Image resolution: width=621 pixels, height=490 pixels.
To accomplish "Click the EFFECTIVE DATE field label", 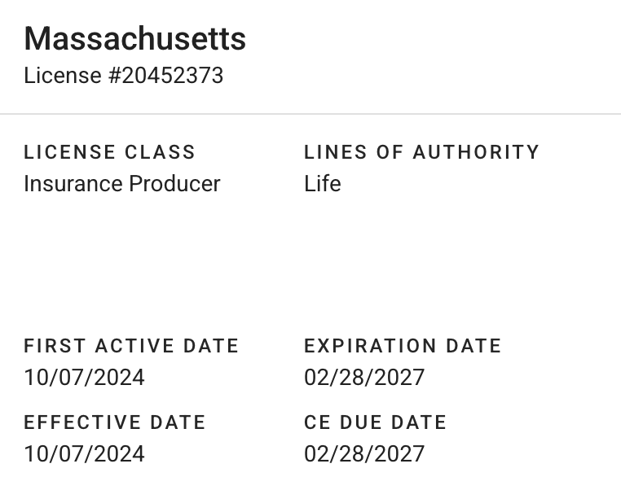I will pos(114,422).
